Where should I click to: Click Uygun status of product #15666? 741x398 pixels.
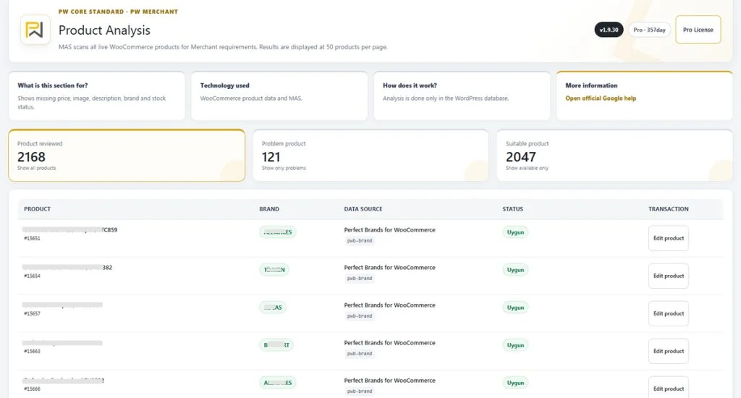point(515,383)
